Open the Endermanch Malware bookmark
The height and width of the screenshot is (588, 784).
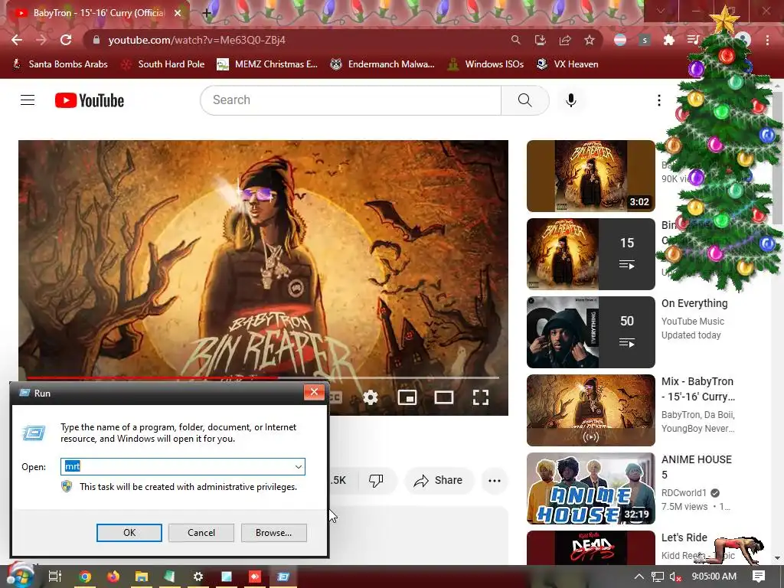point(383,64)
